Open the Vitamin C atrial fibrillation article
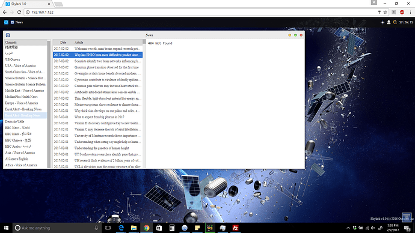Image resolution: width=415 pixels, height=233 pixels. pos(97,130)
